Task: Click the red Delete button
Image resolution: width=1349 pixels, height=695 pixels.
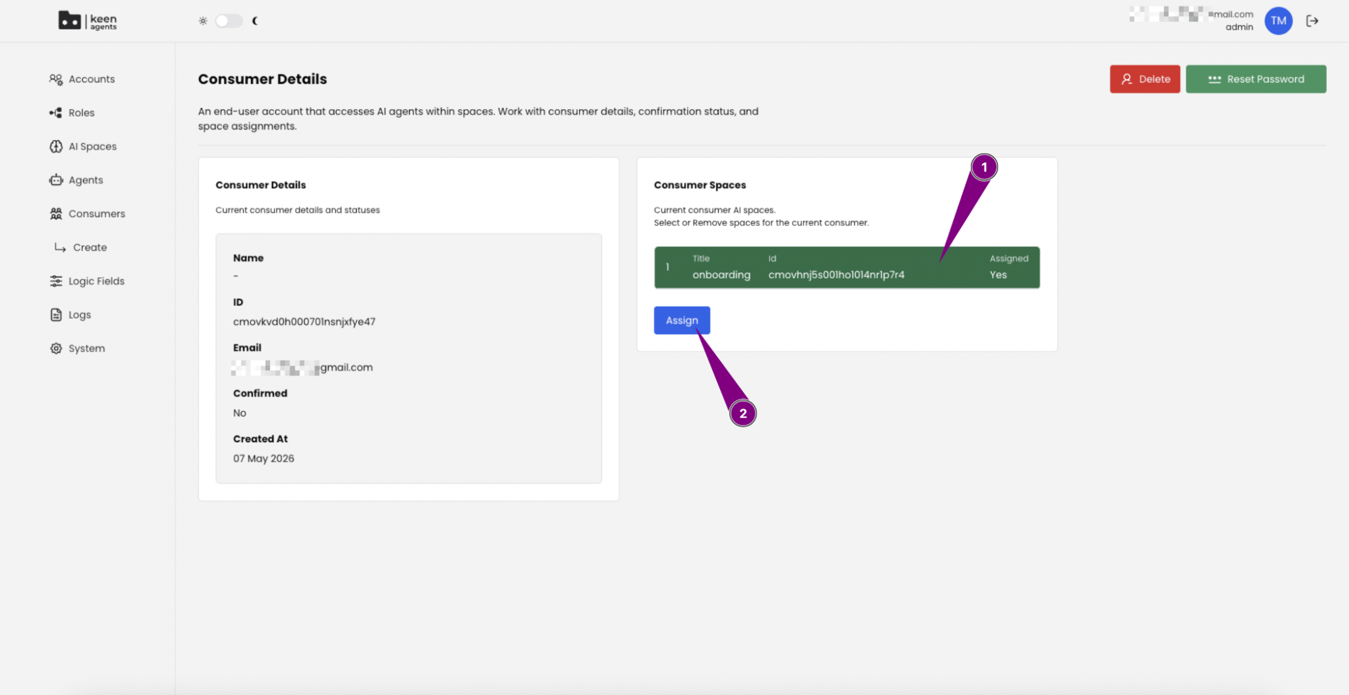Action: [1145, 79]
